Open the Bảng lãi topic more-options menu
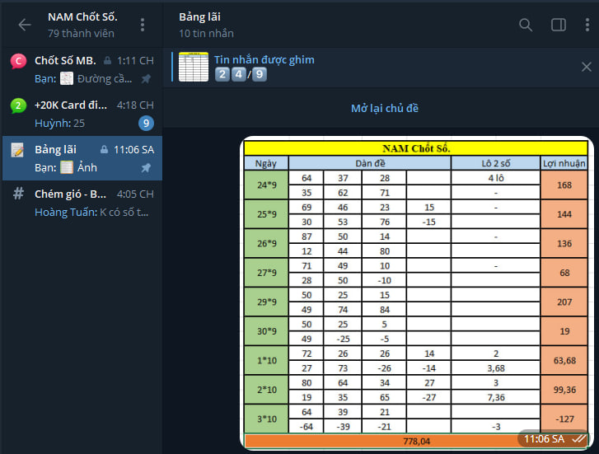 tap(587, 25)
